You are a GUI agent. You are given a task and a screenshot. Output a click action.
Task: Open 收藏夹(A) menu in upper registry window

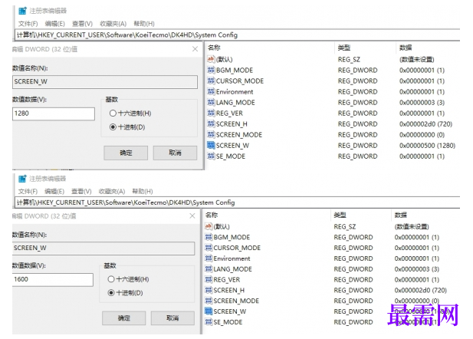click(113, 24)
